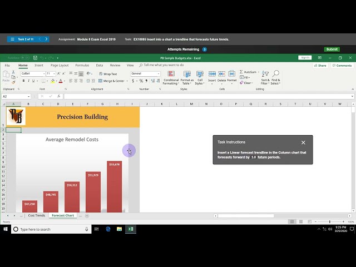Open the Name Box dropdown arrow
The image size is (356, 267).
pyautogui.click(x=28, y=96)
